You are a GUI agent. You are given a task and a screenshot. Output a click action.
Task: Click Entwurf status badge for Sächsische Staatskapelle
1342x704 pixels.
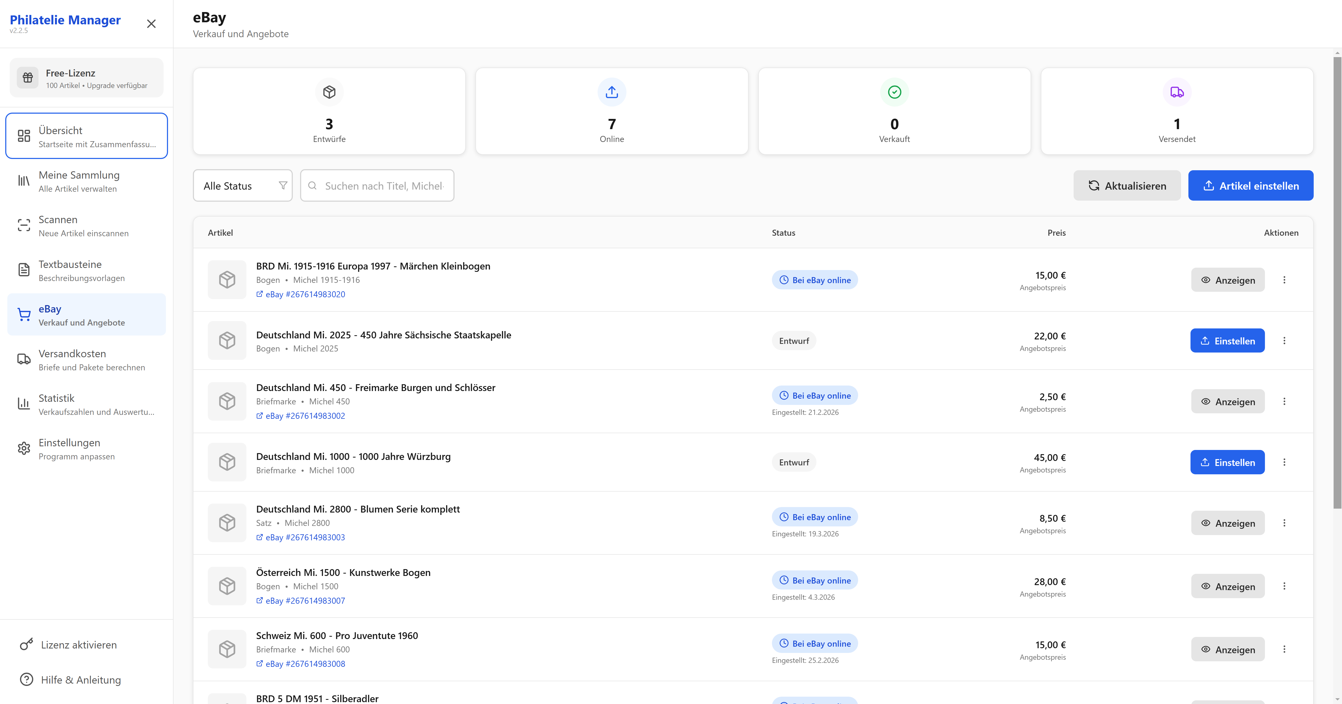(794, 340)
